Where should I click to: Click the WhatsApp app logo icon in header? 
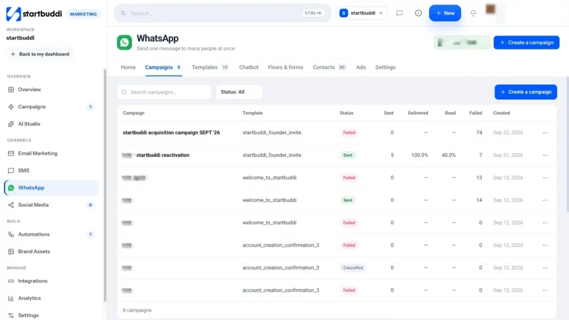point(124,42)
